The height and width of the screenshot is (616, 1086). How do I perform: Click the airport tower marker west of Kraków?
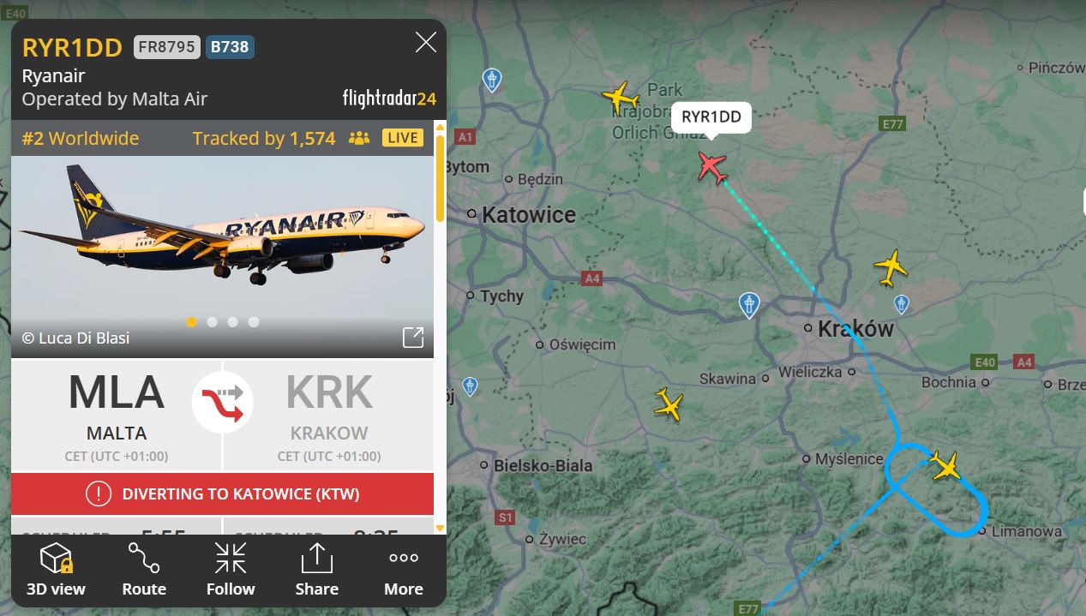[749, 305]
